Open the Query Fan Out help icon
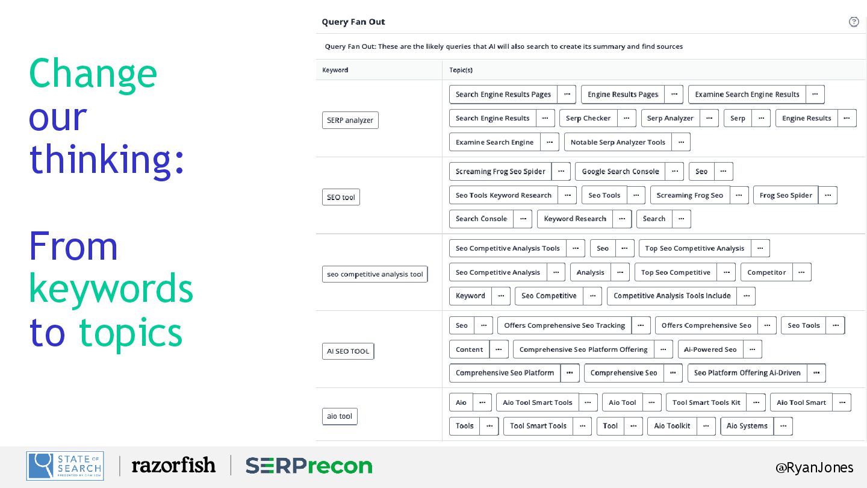Image resolution: width=867 pixels, height=488 pixels. pyautogui.click(x=854, y=22)
